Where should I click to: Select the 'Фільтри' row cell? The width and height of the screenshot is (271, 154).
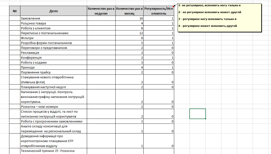[54, 38]
